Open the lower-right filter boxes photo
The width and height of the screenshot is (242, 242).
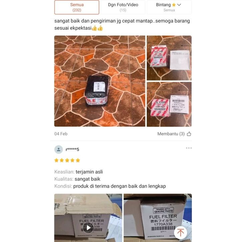coord(169,104)
